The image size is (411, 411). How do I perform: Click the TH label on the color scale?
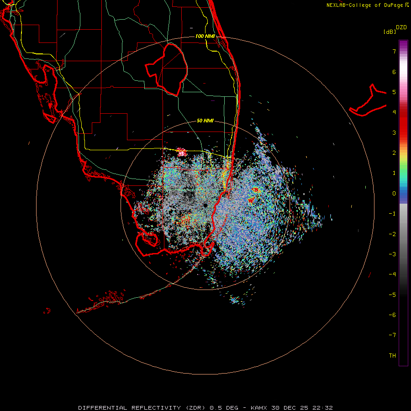pos(392,356)
